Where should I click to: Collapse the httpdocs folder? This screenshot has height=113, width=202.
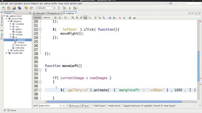tap(9, 21)
